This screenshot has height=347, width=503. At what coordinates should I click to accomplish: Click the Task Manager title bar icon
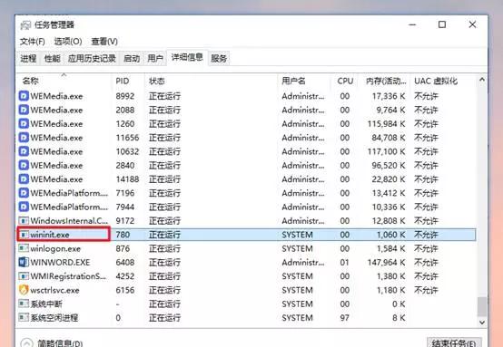click(25, 25)
